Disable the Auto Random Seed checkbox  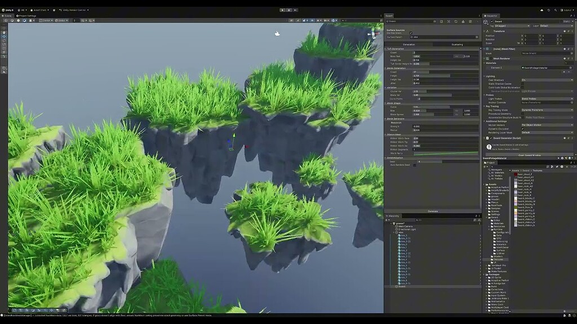415,165
